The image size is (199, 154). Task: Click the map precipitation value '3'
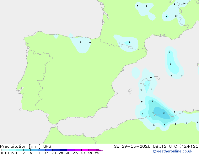point(164,113)
